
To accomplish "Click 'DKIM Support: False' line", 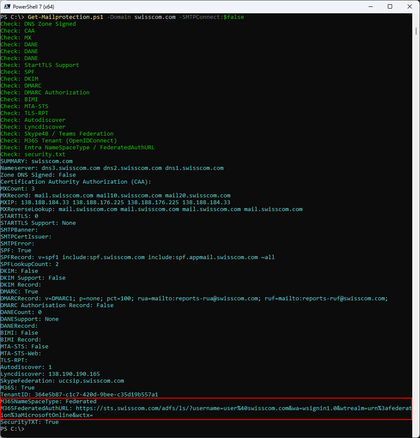I will (x=33, y=278).
